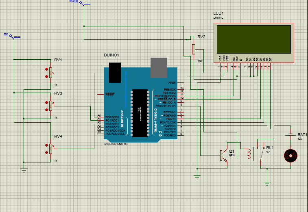The image size is (308, 212).
Task: Click the PC0/ADC0 analog pin label
Action: (x=112, y=117)
